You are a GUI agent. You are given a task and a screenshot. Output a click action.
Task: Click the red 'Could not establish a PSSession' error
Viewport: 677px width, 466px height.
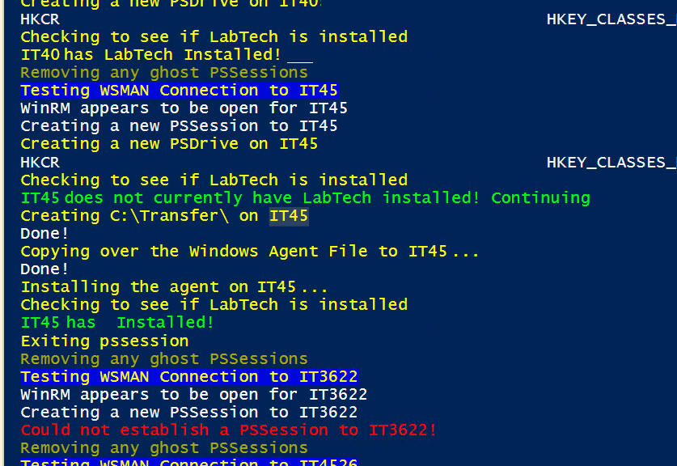click(x=228, y=430)
